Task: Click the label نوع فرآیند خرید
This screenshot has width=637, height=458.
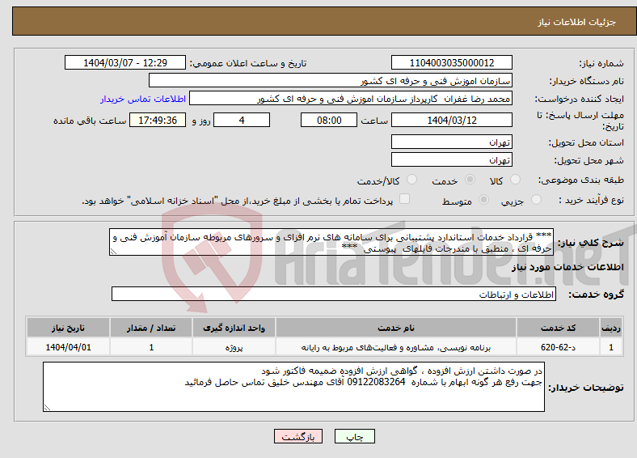Action: point(592,200)
